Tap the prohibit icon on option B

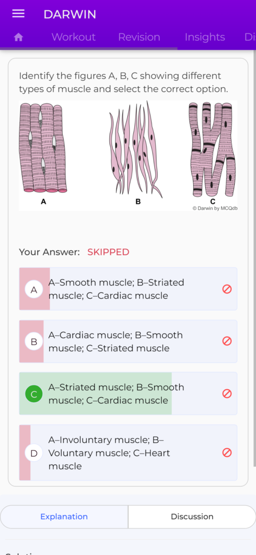click(x=227, y=341)
